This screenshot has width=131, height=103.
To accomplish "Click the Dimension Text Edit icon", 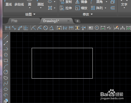I will (123, 28).
